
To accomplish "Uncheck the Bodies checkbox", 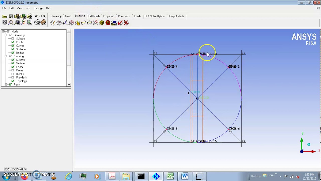I will tap(13, 53).
